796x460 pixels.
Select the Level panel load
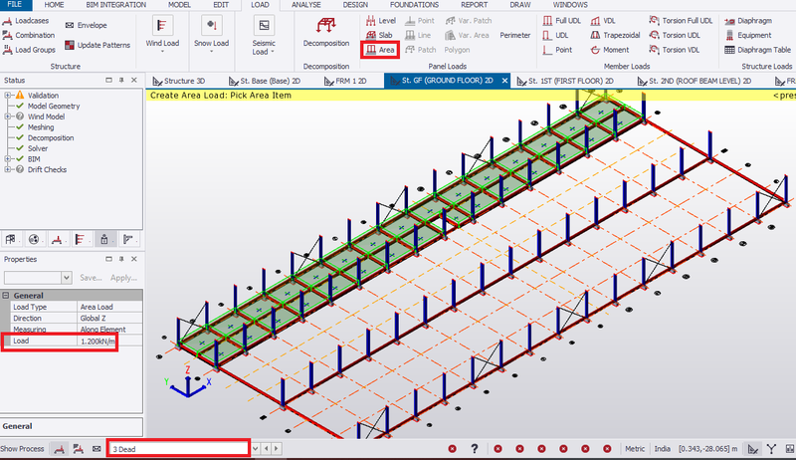tap(381, 21)
